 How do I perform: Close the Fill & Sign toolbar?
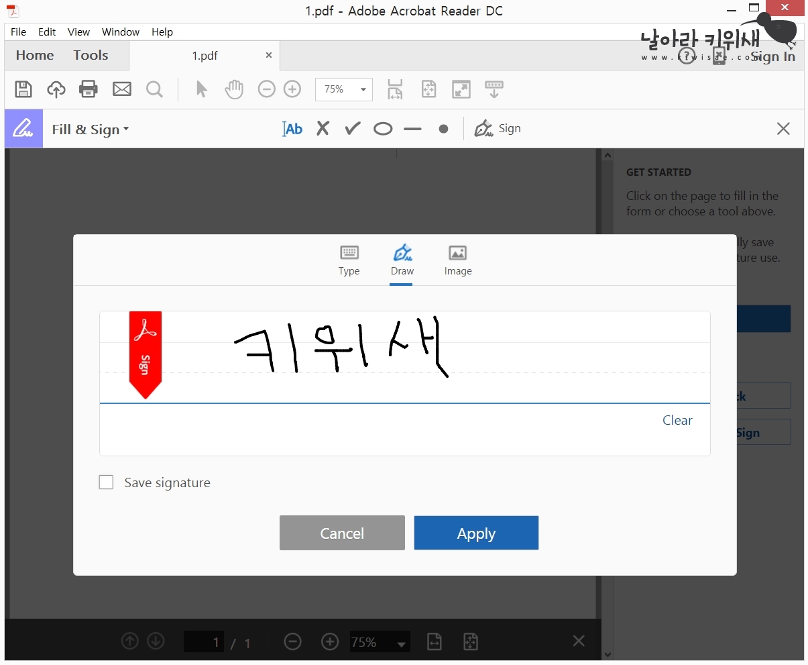pos(783,129)
